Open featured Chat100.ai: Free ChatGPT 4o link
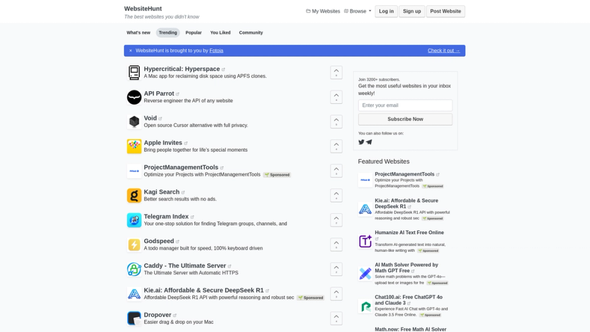Image resolution: width=590 pixels, height=332 pixels. [408, 300]
